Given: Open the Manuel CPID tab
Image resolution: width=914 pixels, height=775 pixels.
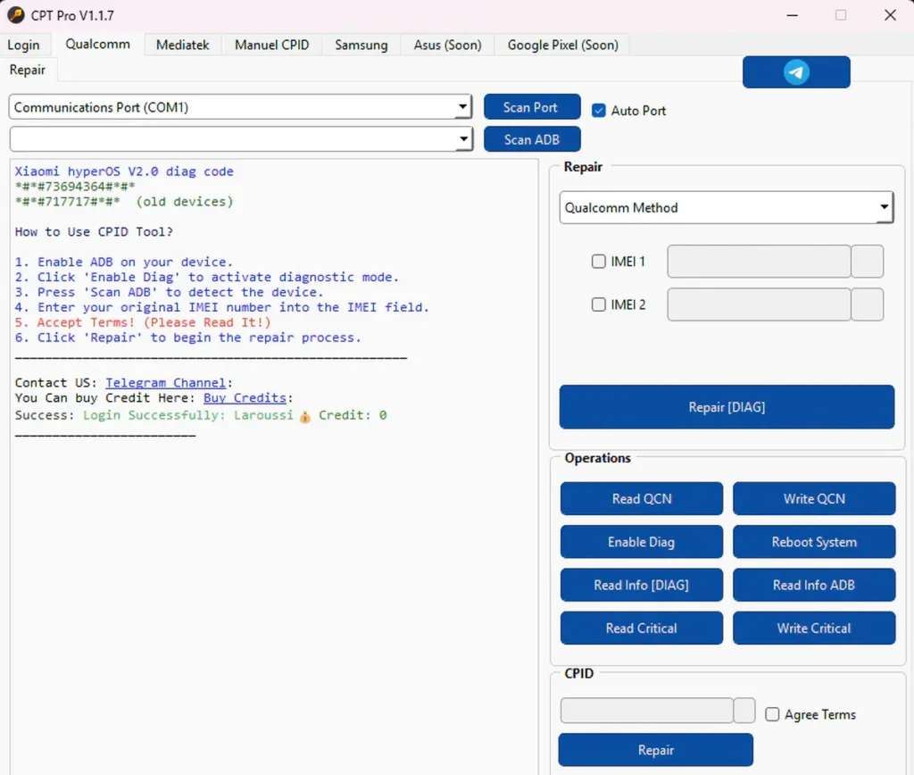Looking at the screenshot, I should coord(271,45).
